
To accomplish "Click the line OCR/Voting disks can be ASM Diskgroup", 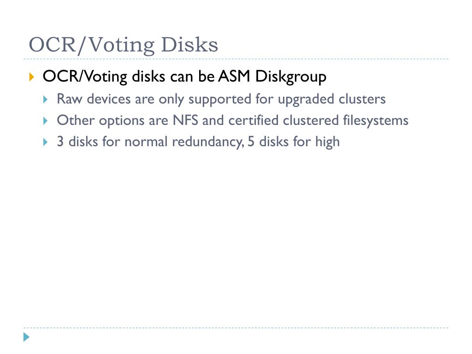I will [x=184, y=77].
